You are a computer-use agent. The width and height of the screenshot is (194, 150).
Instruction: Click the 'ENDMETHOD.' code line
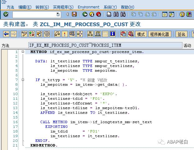point(44,145)
